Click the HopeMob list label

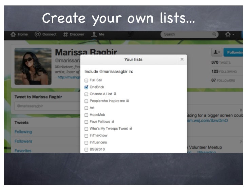97,115
